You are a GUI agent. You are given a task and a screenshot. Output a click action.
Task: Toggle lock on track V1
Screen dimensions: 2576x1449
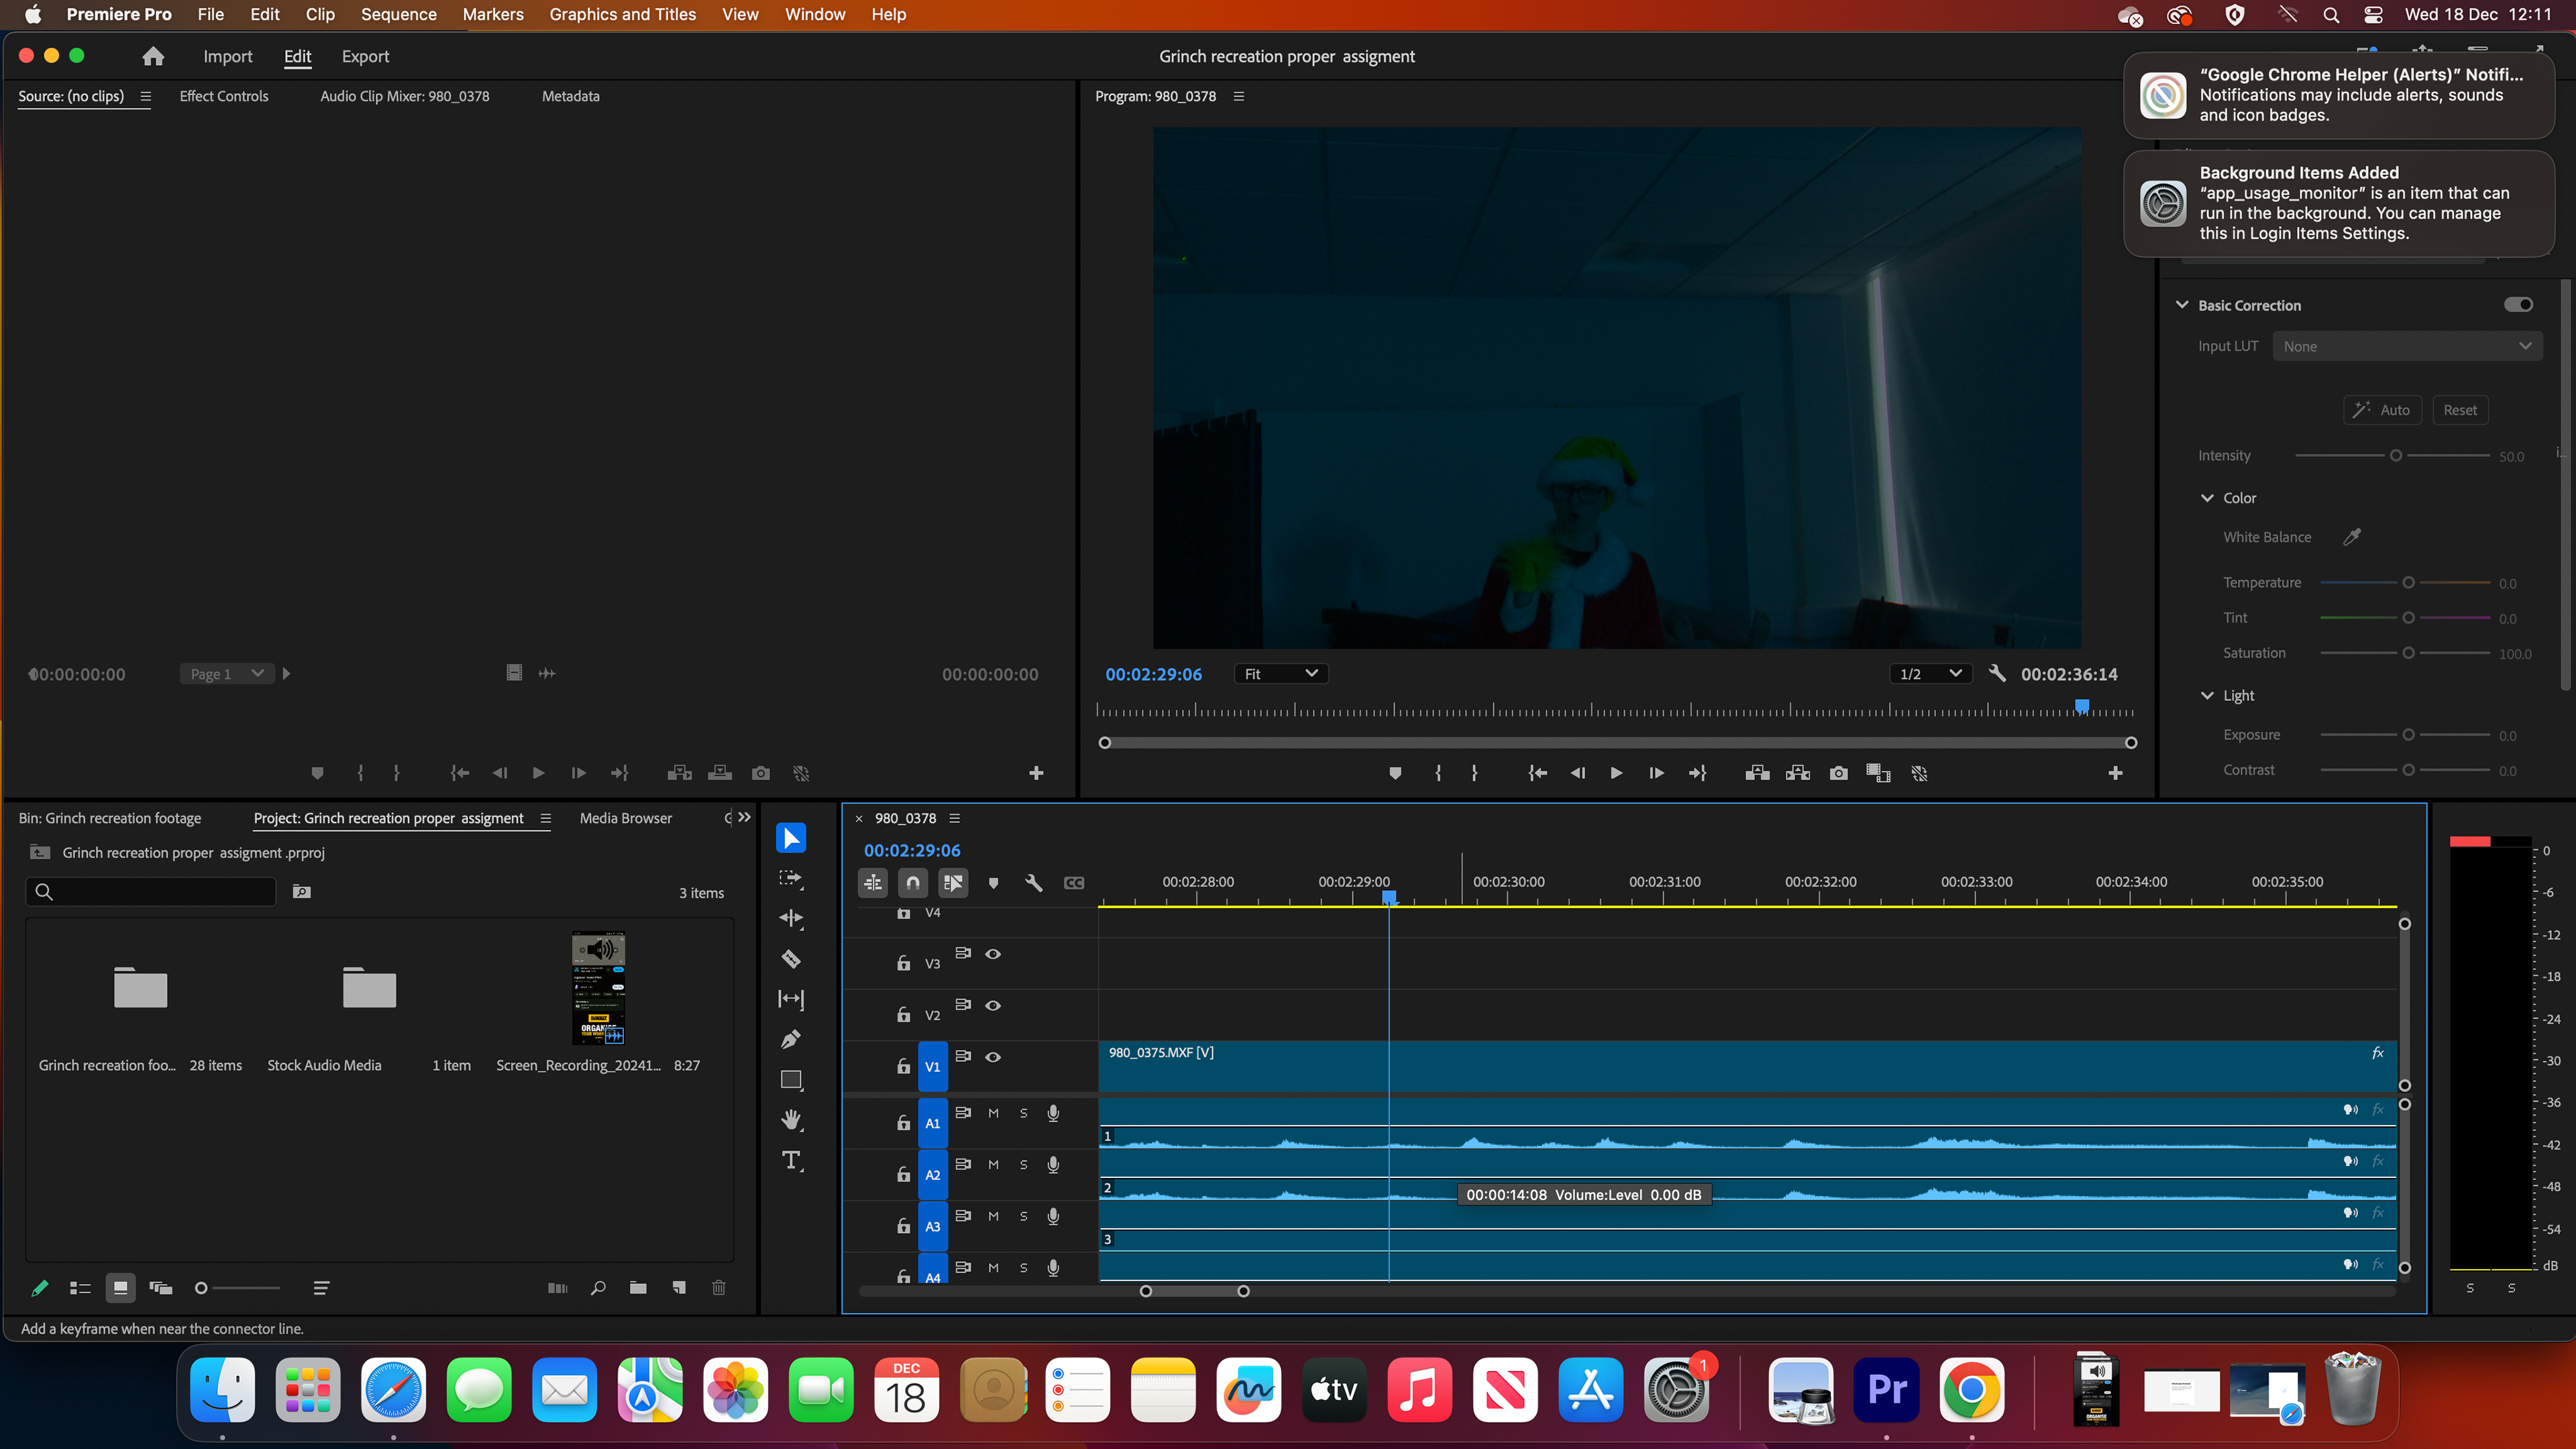click(x=903, y=1066)
